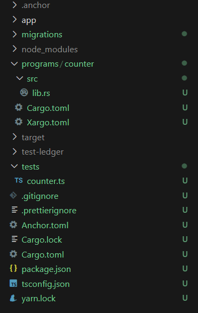The height and width of the screenshot is (313, 198).
Task: Click the git icon beside .gitignore
Action: (x=13, y=196)
